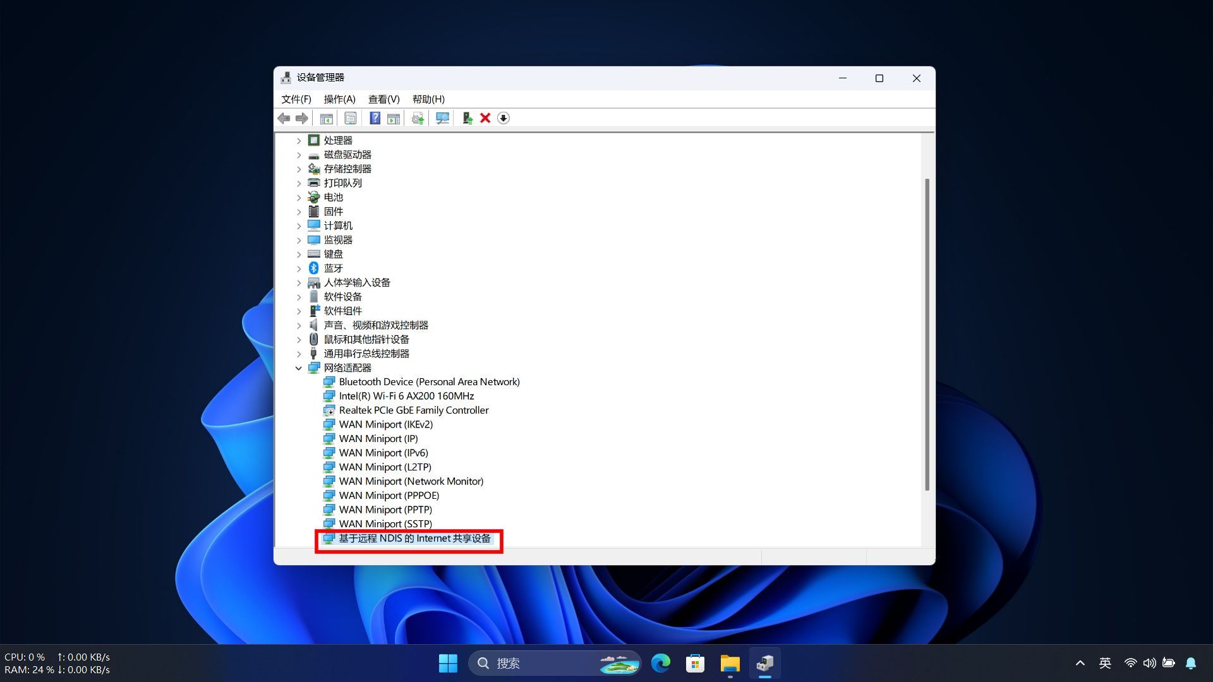Click the red X uninstall device icon
The width and height of the screenshot is (1213, 682).
coord(485,118)
